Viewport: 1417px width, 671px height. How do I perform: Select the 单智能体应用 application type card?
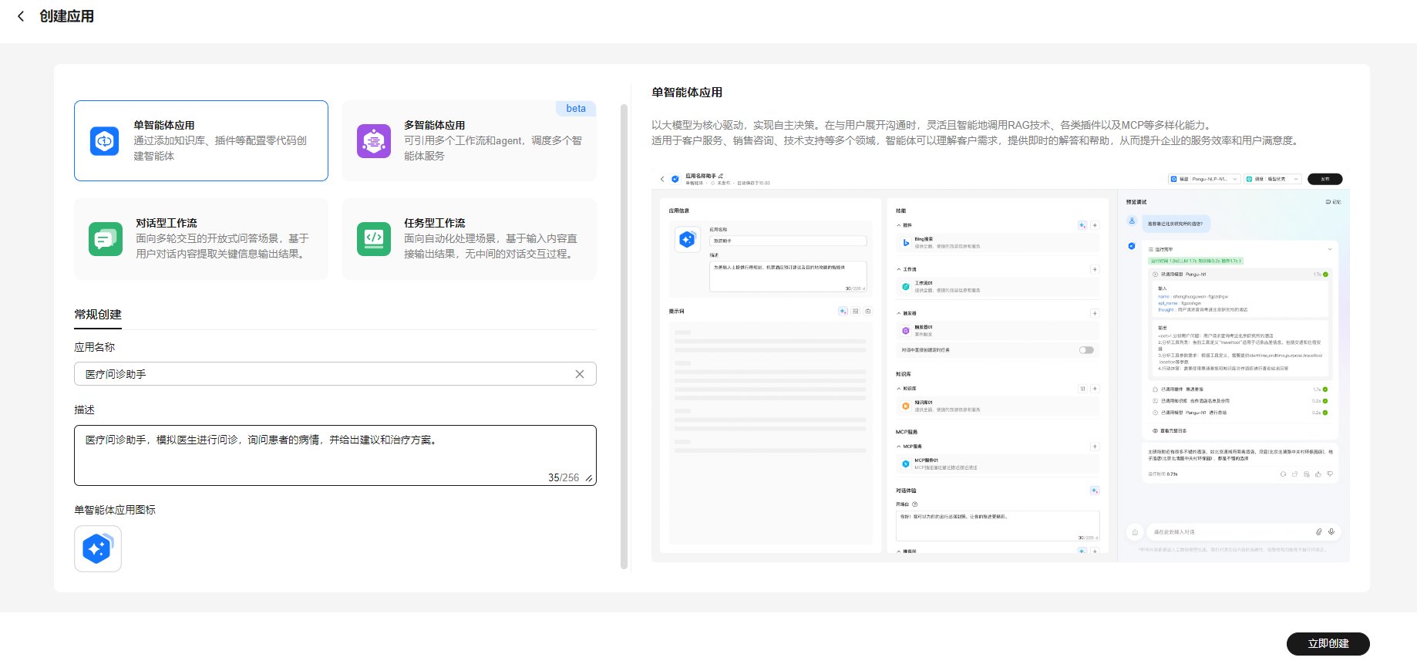[x=201, y=140]
